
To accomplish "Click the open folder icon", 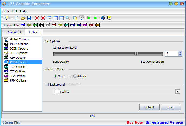I will (23, 18).
